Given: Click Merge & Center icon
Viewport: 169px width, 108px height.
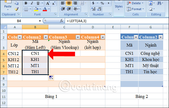Looking at the screenshot, I should coord(82,3).
